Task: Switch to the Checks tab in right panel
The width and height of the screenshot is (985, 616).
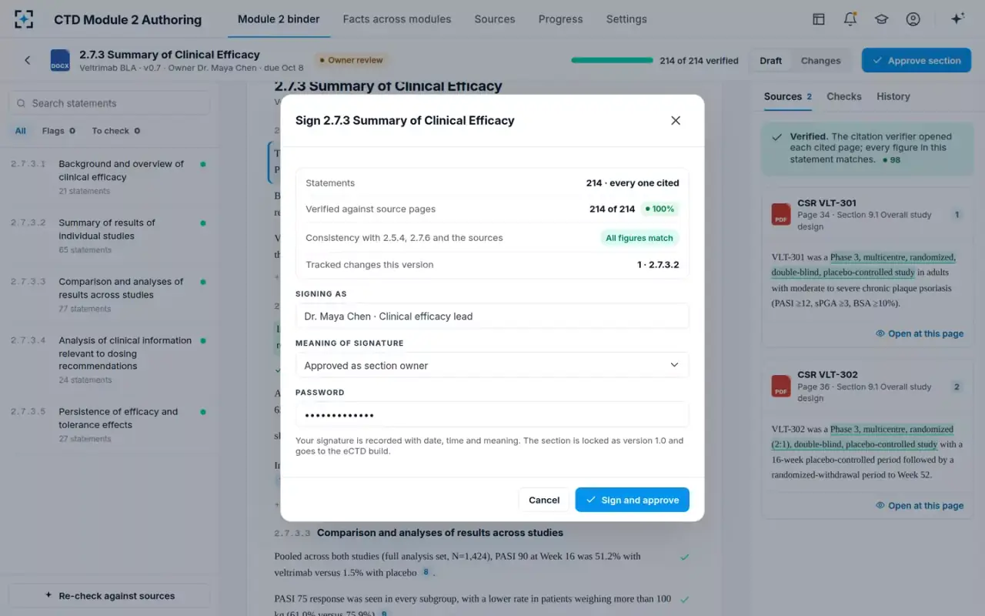Action: (x=844, y=96)
